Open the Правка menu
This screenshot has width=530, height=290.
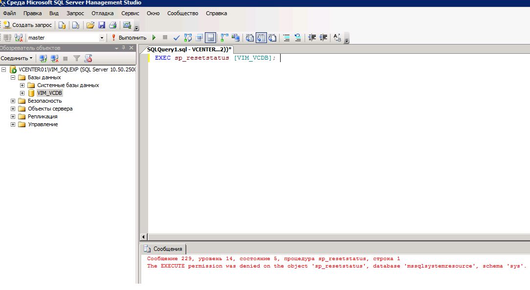pos(32,13)
